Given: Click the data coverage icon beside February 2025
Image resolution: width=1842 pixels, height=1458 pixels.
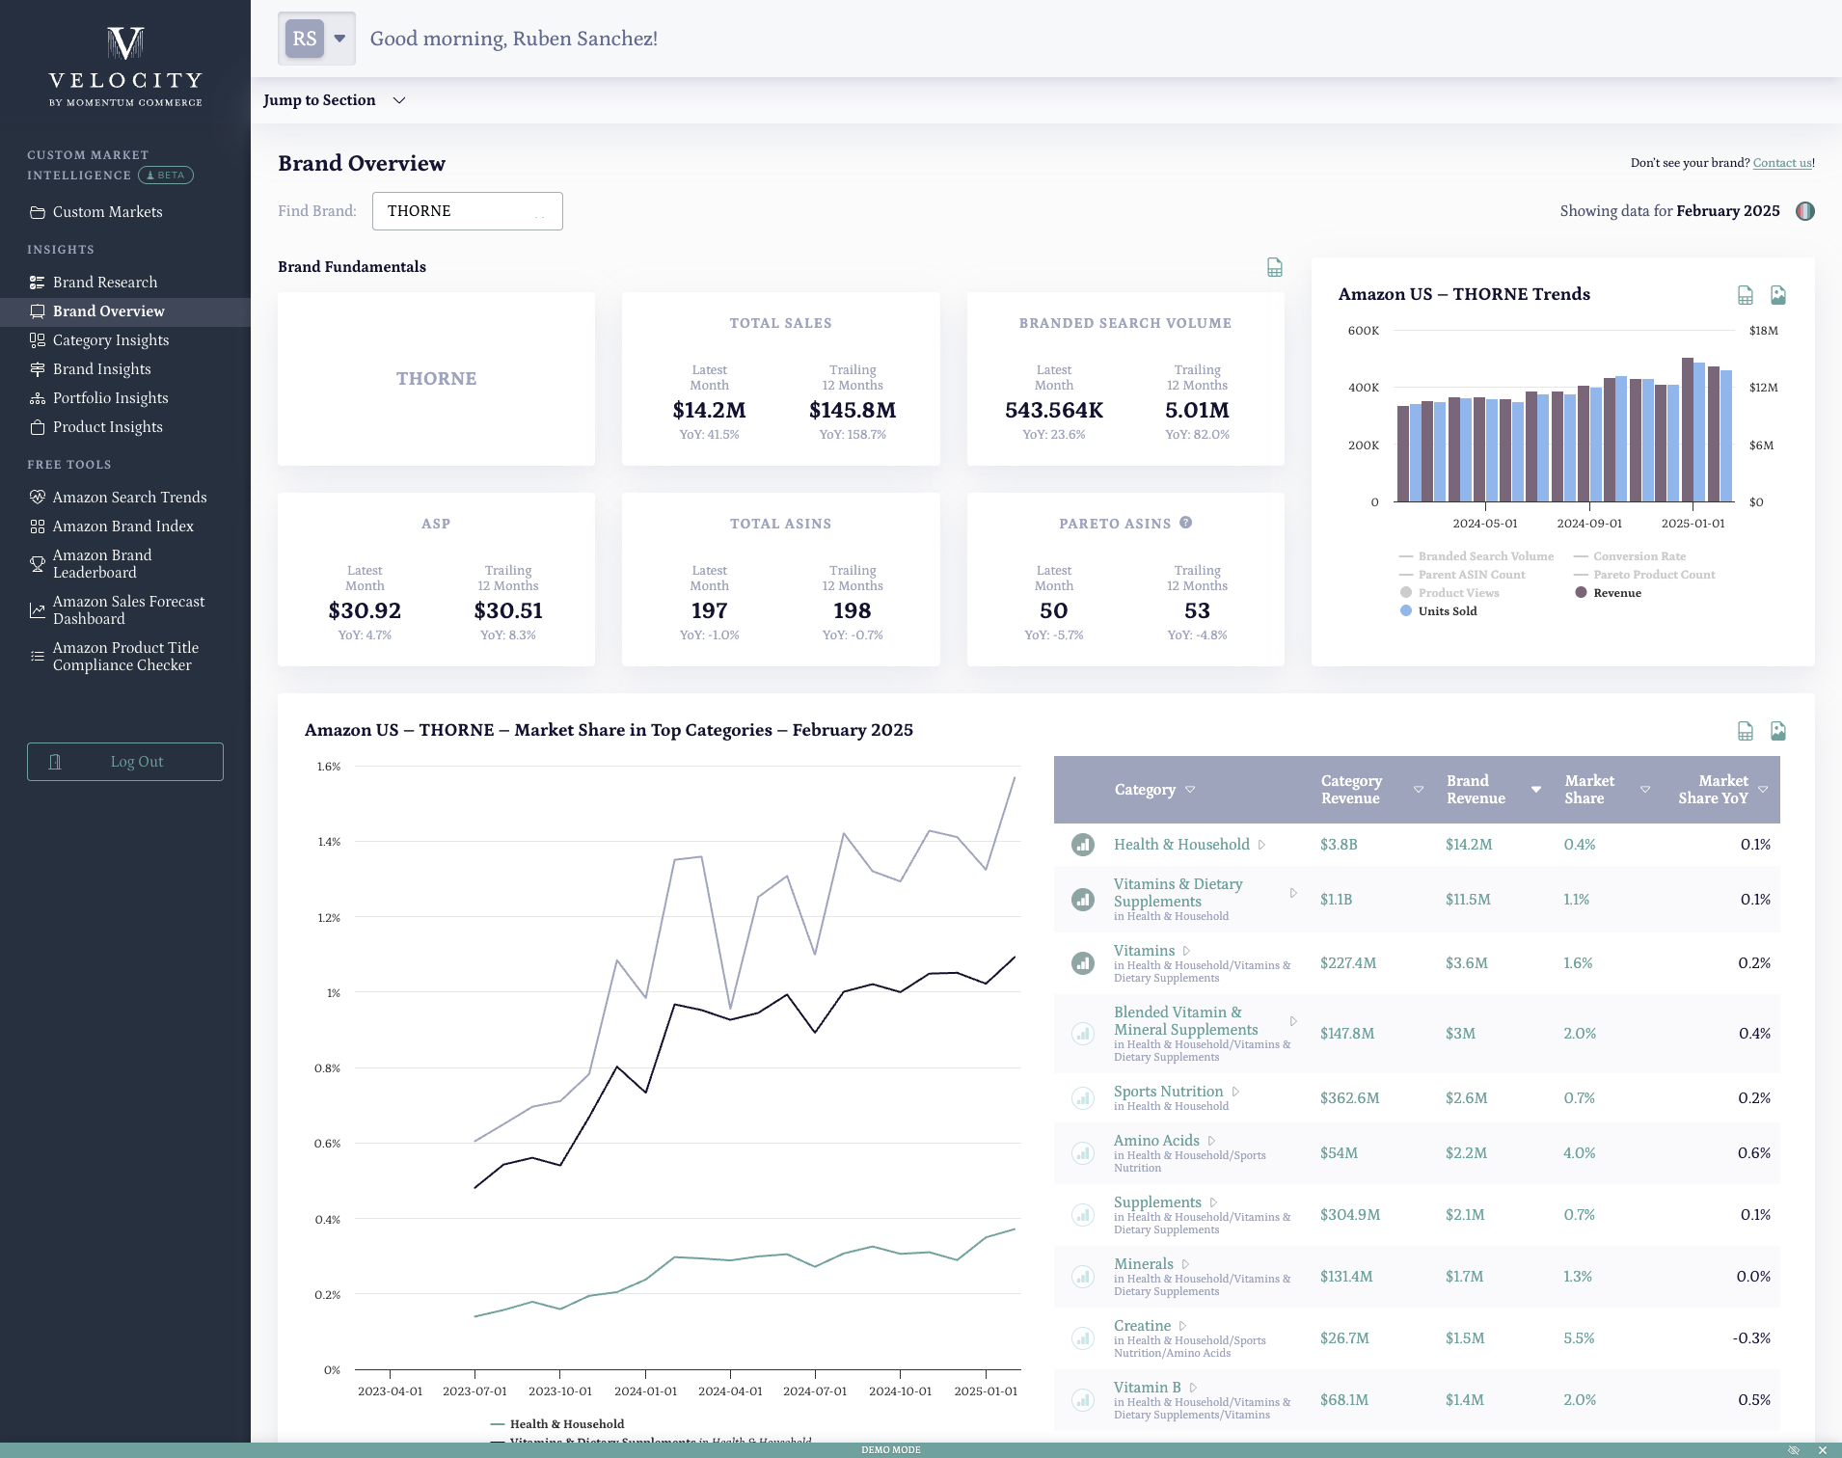Looking at the screenshot, I should [x=1804, y=211].
